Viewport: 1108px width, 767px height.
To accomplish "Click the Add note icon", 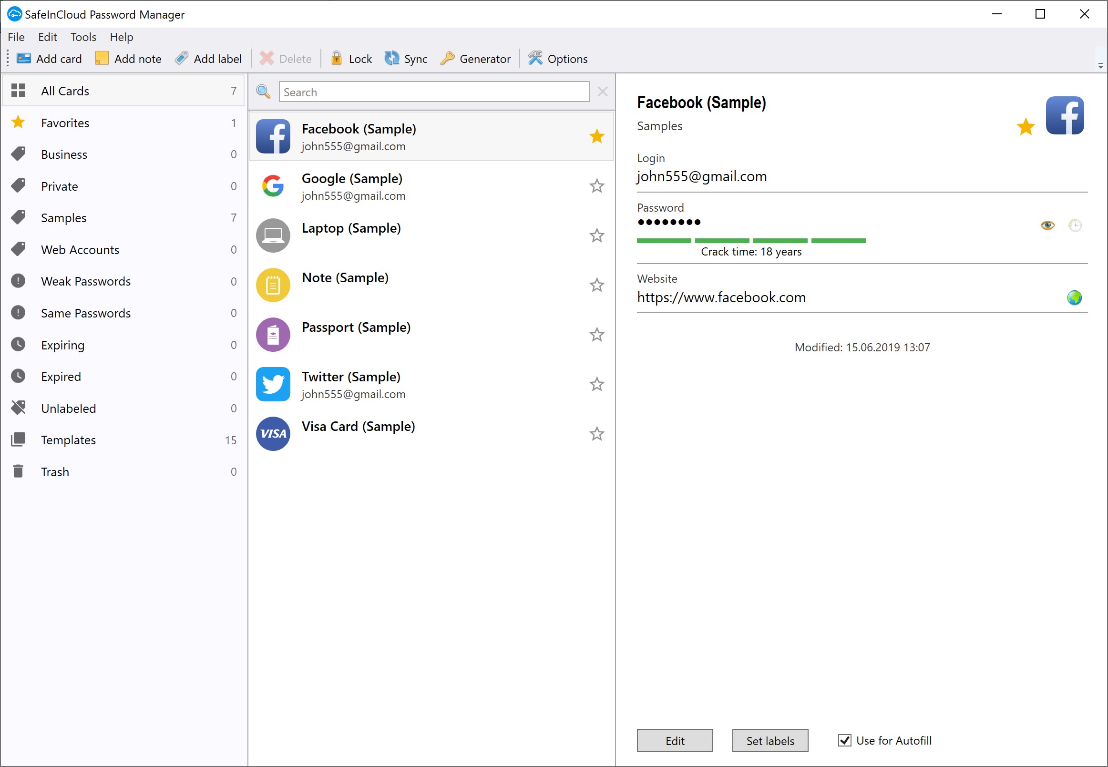I will [102, 59].
